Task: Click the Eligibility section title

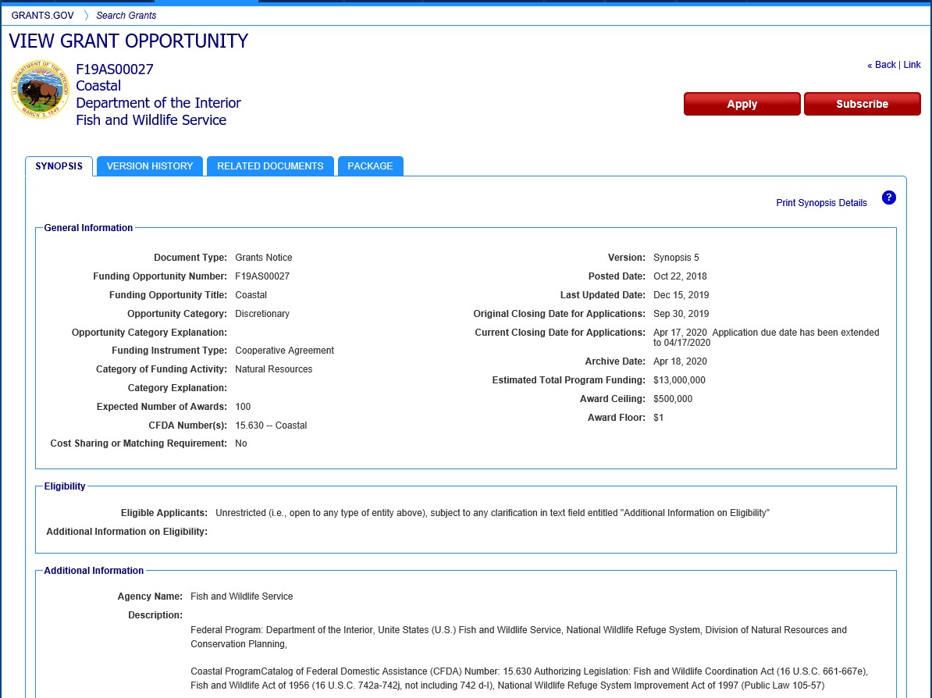Action: click(65, 486)
